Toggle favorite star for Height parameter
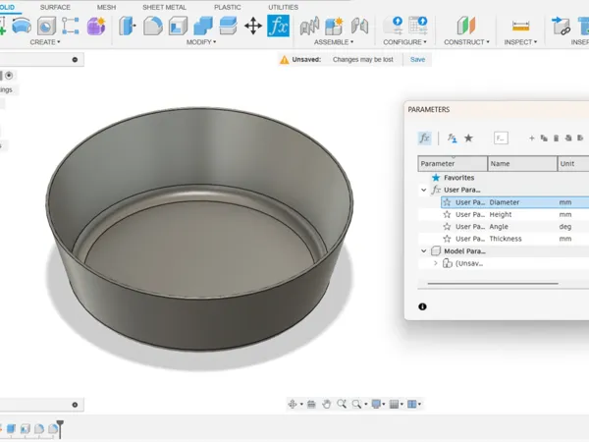This screenshot has height=442, width=589. (447, 214)
